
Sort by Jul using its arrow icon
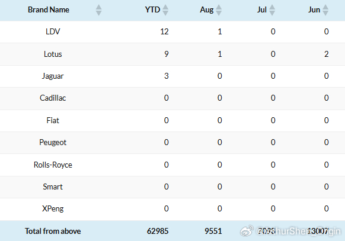pyautogui.click(x=272, y=10)
